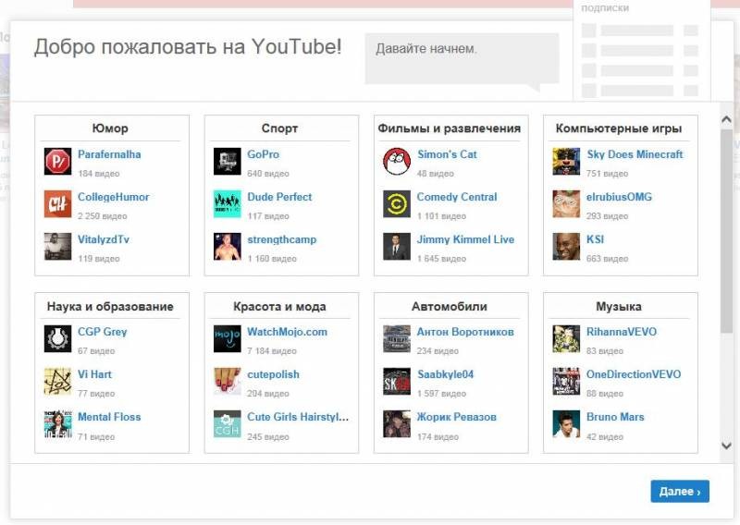Select the OneDirectionVEVO channel link
This screenshot has width=740, height=525.
coord(633,374)
